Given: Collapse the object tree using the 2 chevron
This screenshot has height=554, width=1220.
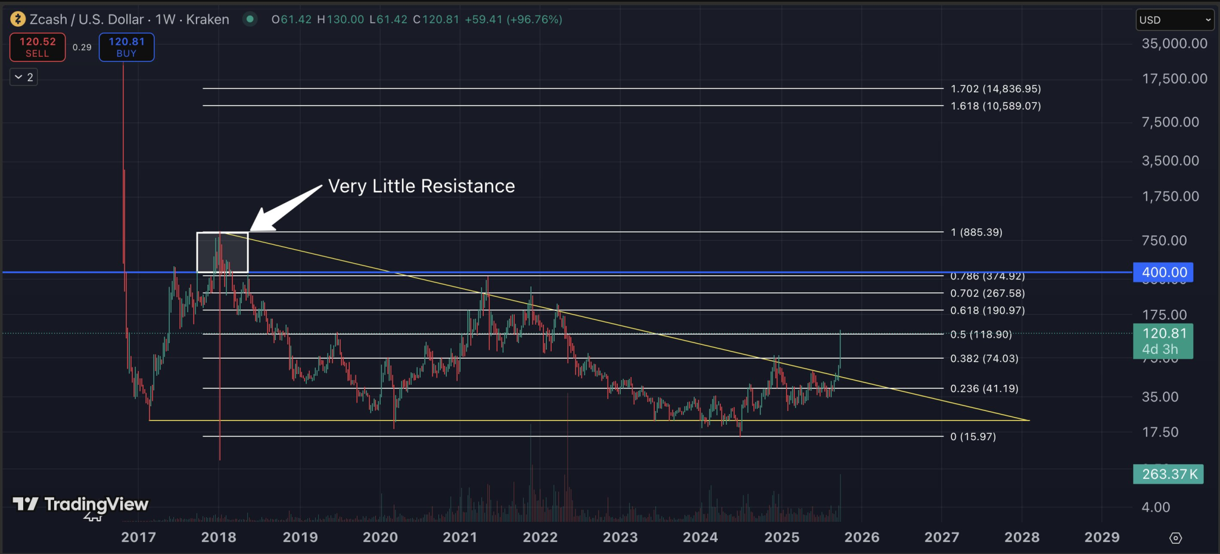Looking at the screenshot, I should coord(23,76).
